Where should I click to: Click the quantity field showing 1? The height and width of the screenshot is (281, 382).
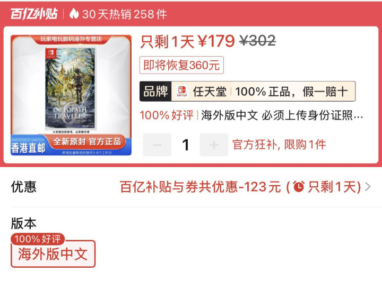point(186,145)
